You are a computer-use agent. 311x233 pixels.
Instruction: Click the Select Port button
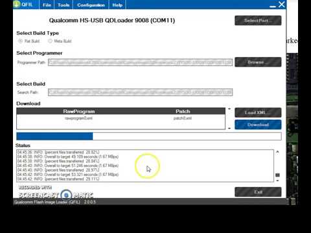pos(258,21)
